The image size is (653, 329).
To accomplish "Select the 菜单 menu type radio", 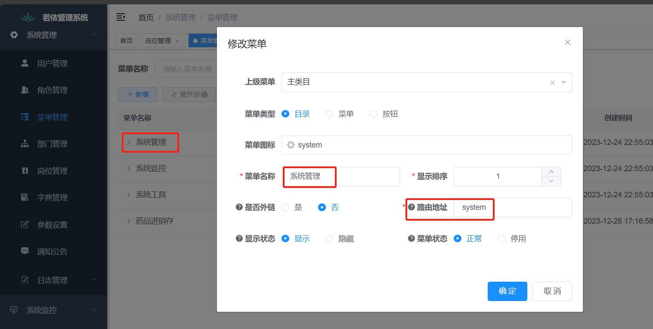I will point(329,114).
